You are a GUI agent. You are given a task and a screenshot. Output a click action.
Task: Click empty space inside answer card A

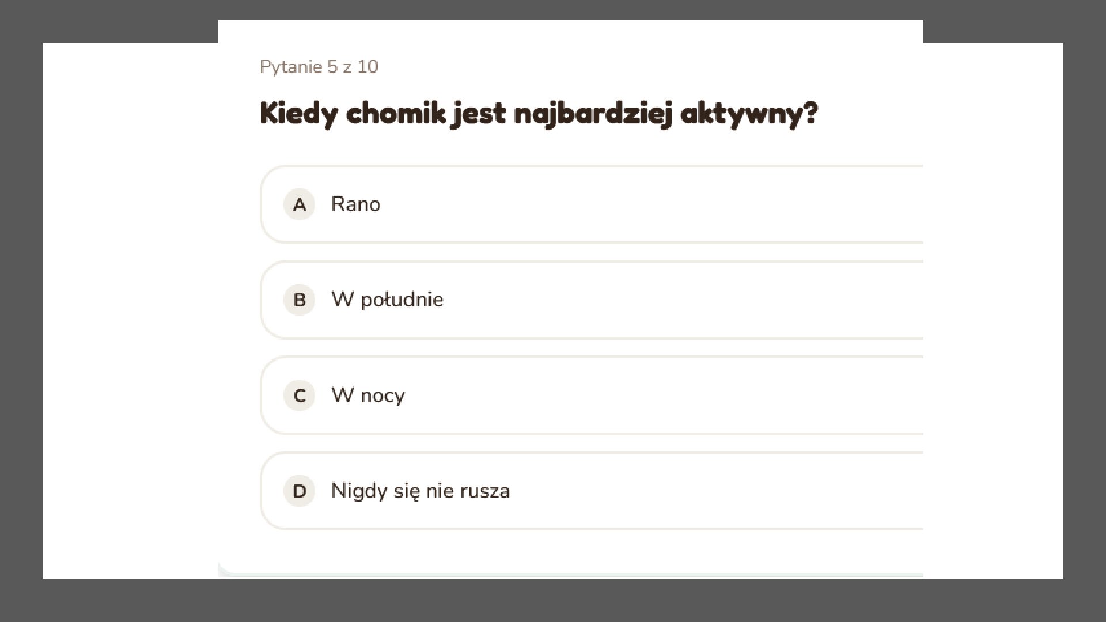662,204
